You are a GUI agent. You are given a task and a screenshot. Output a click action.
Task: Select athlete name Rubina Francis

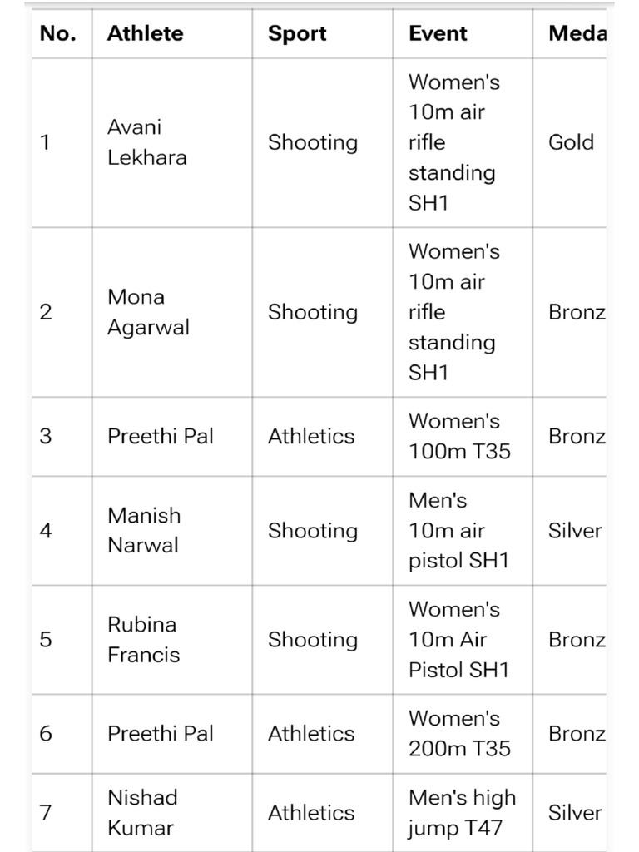pyautogui.click(x=143, y=639)
